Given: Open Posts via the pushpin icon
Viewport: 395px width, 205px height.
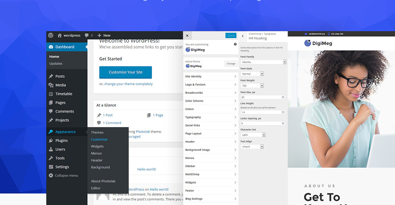Looking at the screenshot, I should tap(51, 76).
